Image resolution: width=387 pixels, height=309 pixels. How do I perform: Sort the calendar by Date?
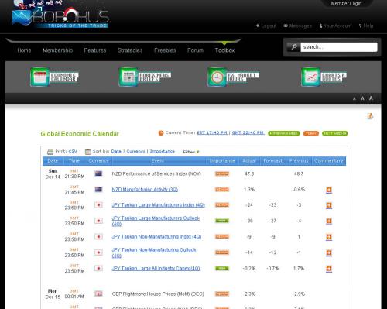click(116, 151)
